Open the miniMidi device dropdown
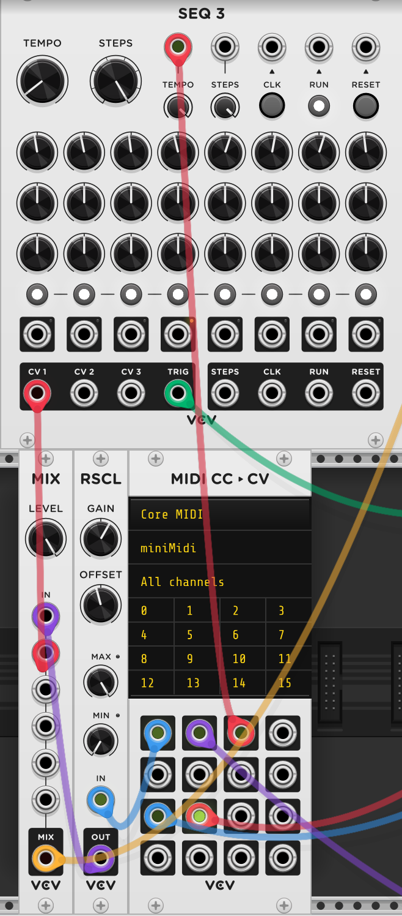This screenshot has width=402, height=916. [219, 548]
